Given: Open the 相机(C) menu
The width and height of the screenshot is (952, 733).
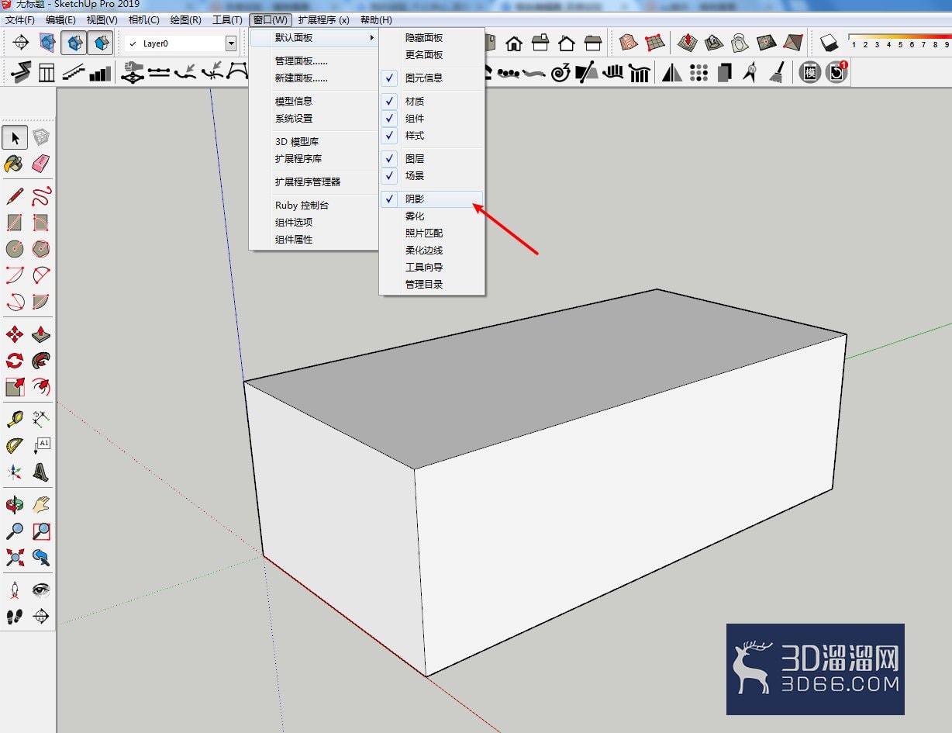Looking at the screenshot, I should [x=144, y=19].
